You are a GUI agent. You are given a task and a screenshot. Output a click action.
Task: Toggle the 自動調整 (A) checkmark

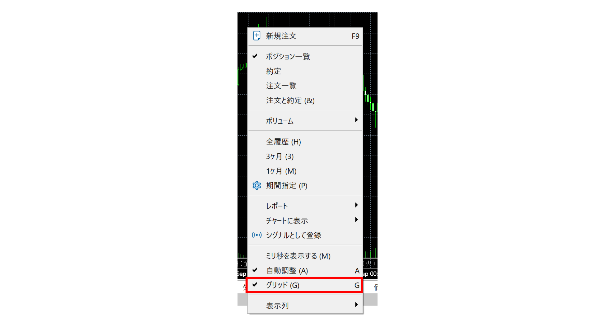click(x=255, y=270)
